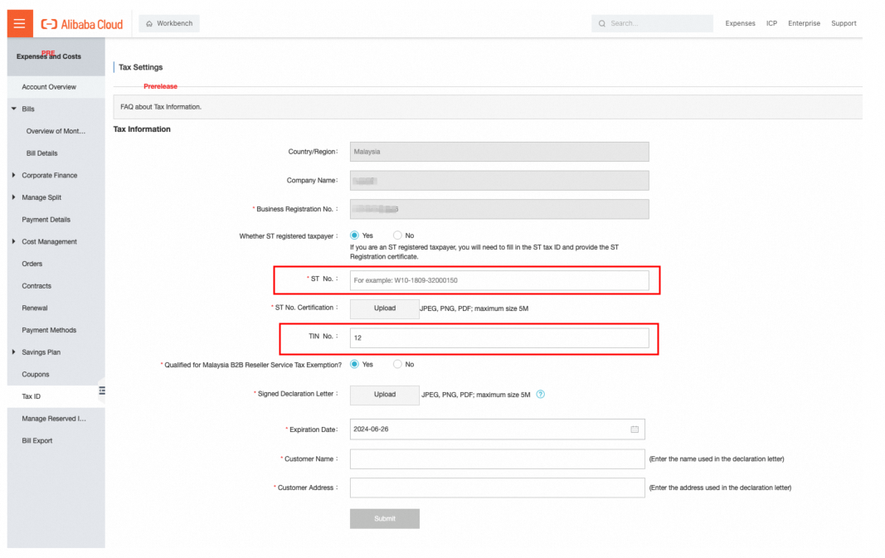Choose No for Reseller Service Tax Exemption

(397, 365)
